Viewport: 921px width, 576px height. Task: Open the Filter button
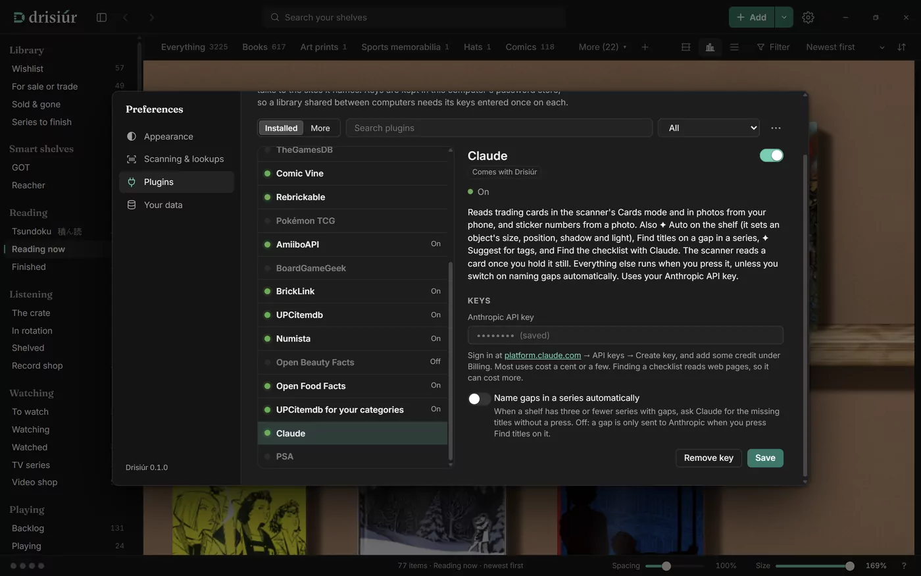(x=772, y=47)
